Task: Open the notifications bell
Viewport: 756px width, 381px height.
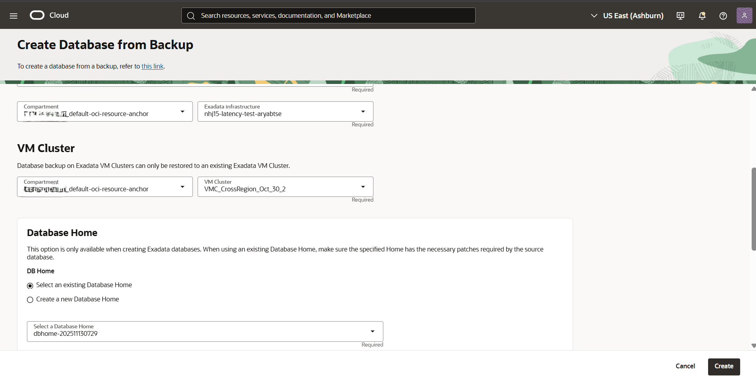Action: coord(702,15)
